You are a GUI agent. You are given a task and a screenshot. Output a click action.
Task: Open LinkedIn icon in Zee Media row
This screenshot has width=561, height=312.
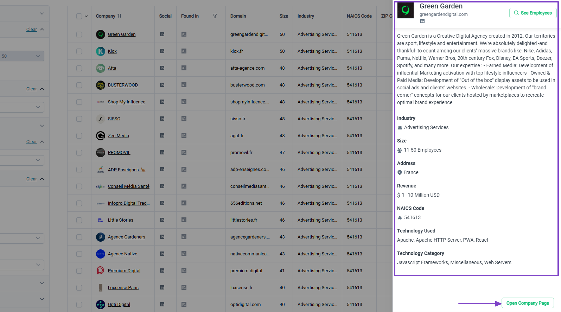pos(162,135)
